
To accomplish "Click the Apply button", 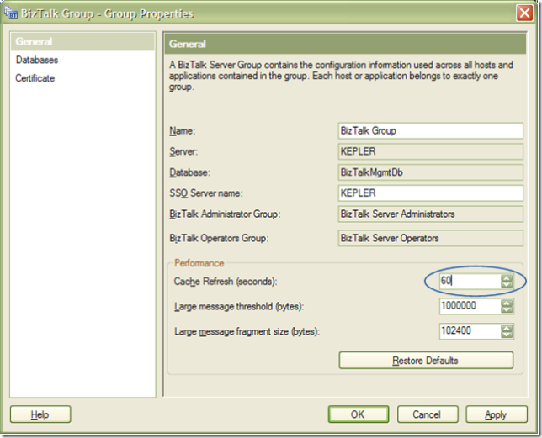I will [x=497, y=414].
